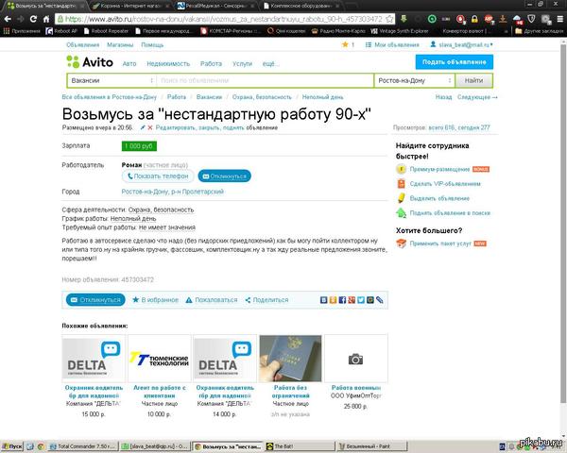Share via the Google Plus icon
Screen dimensions: 567x453
click(x=352, y=300)
